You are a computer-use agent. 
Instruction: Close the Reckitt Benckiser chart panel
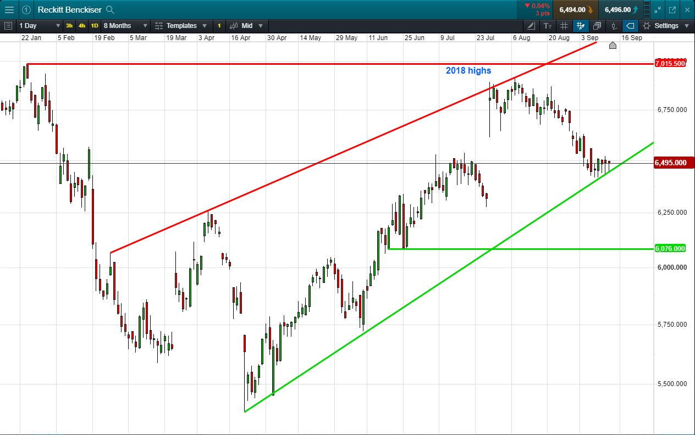(687, 9)
